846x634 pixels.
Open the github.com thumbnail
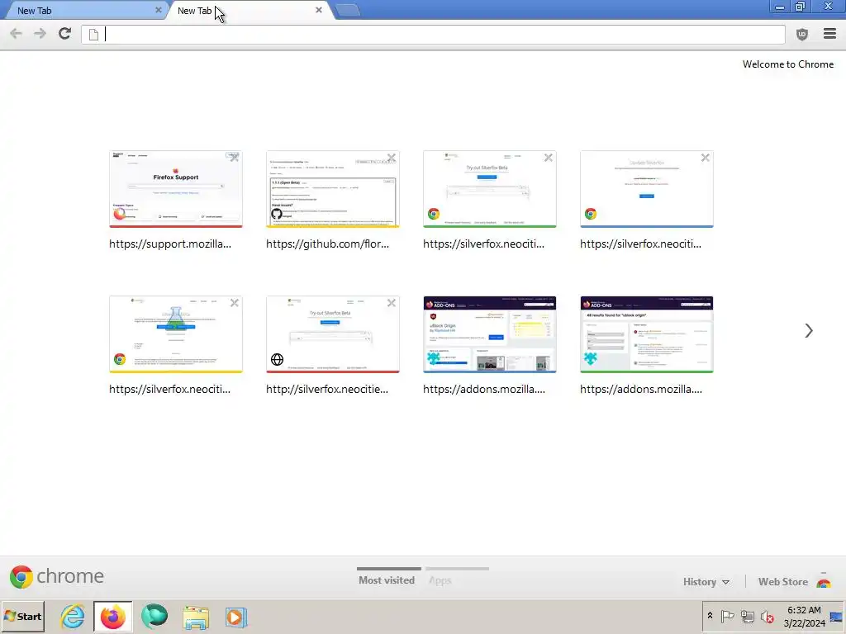[333, 189]
